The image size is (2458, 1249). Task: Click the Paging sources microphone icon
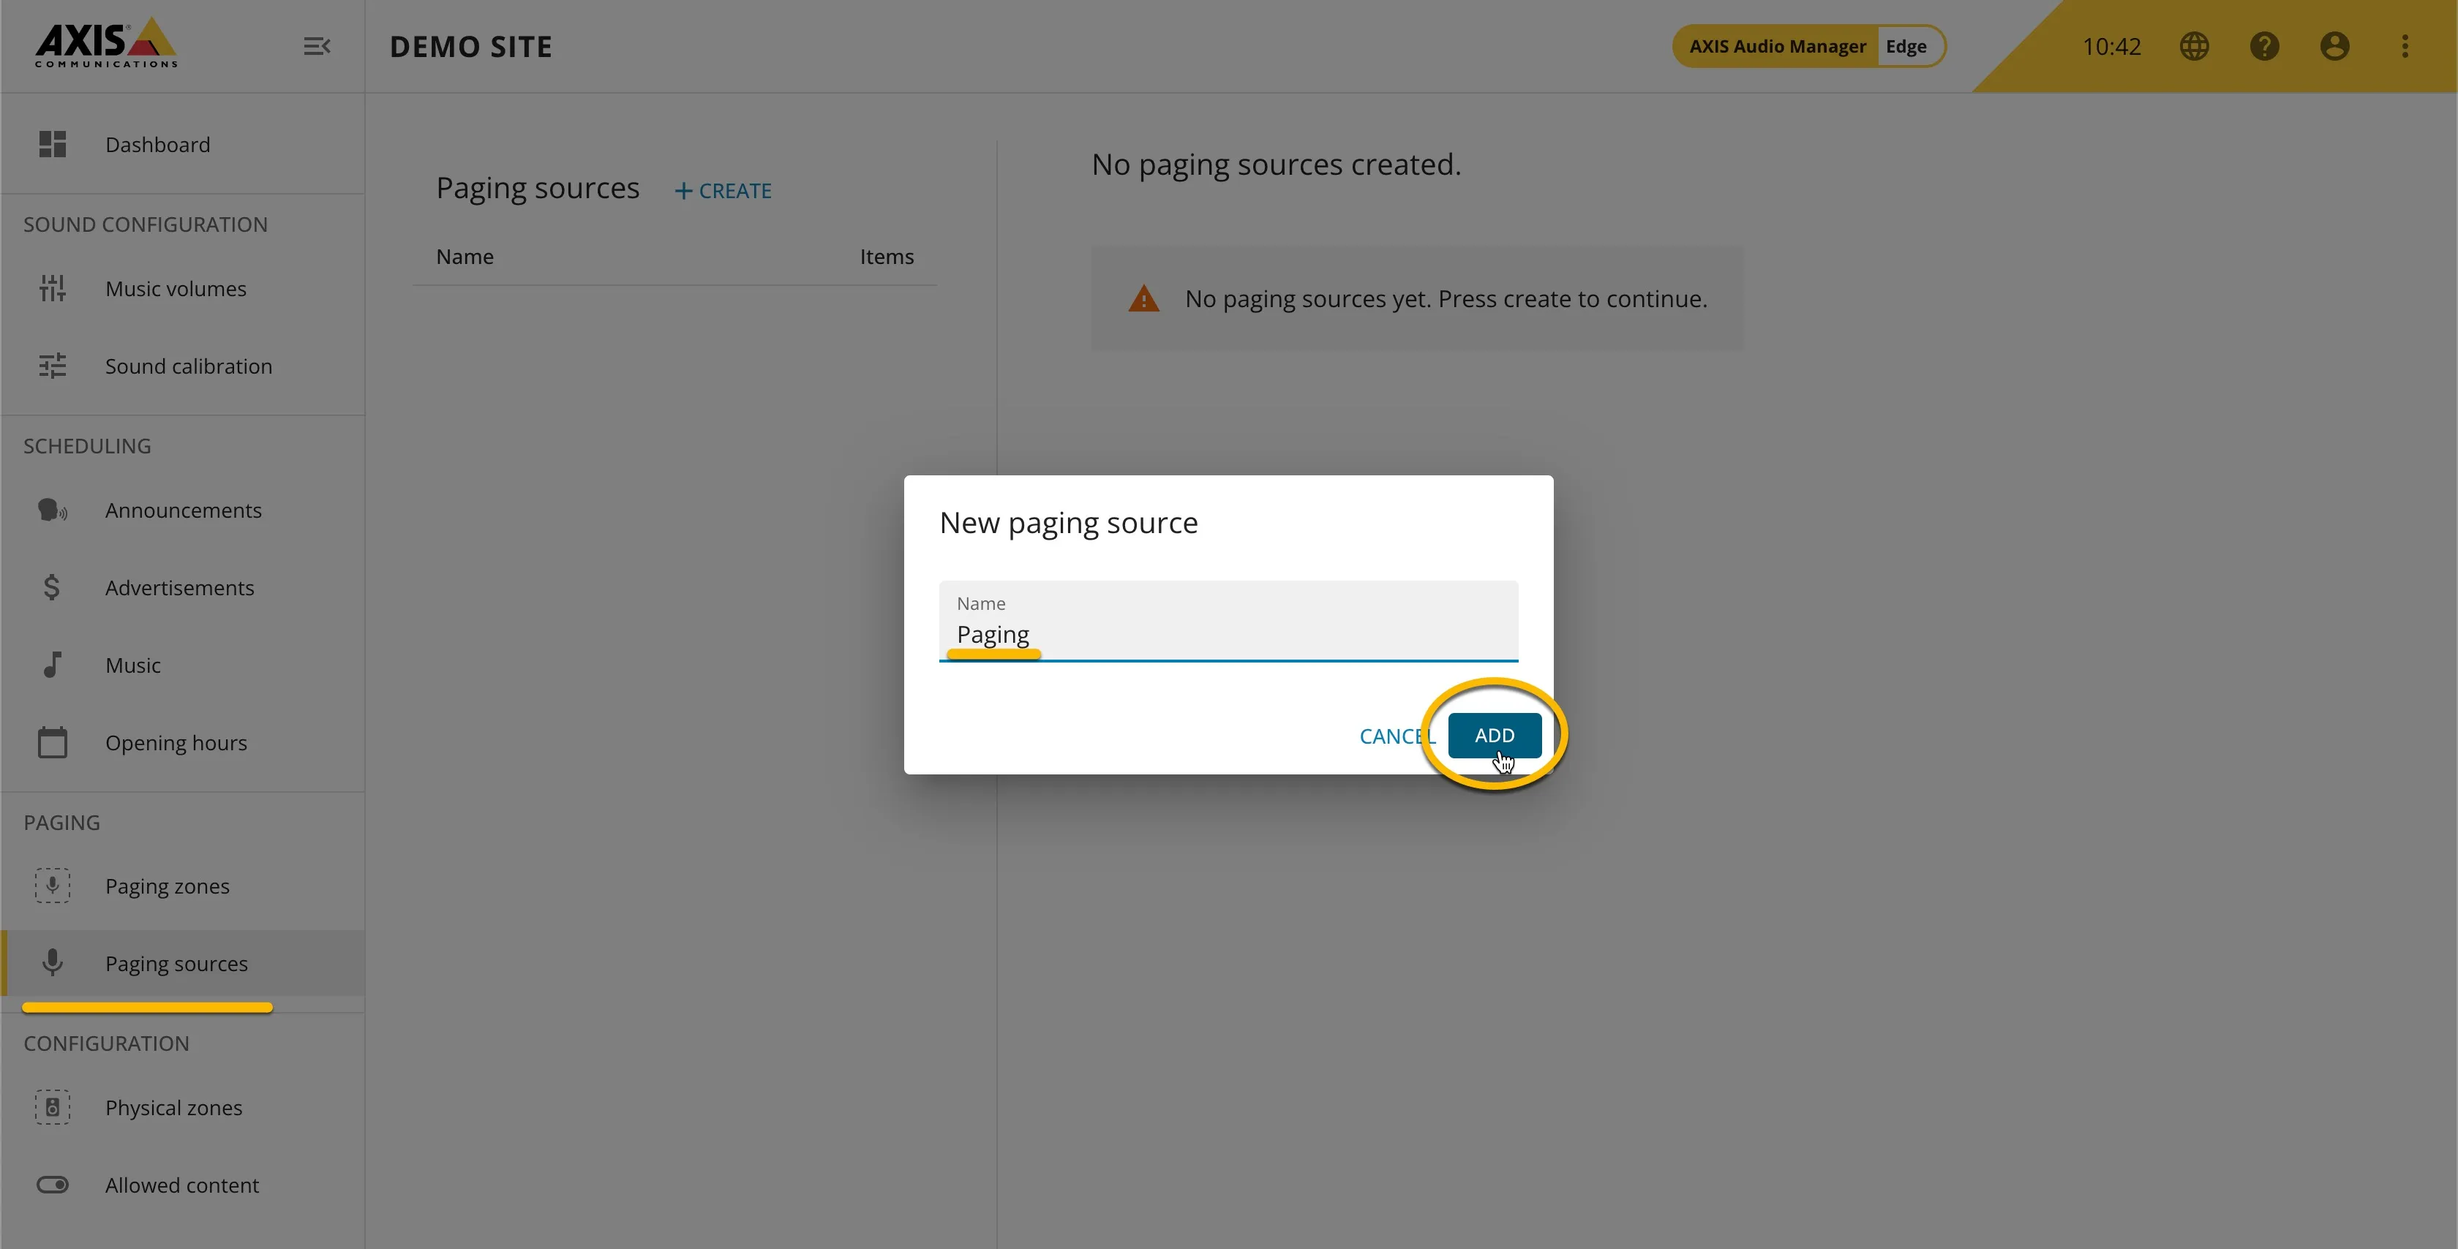coord(53,962)
